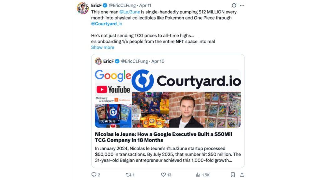Click the X Article badge on the image

point(108,121)
